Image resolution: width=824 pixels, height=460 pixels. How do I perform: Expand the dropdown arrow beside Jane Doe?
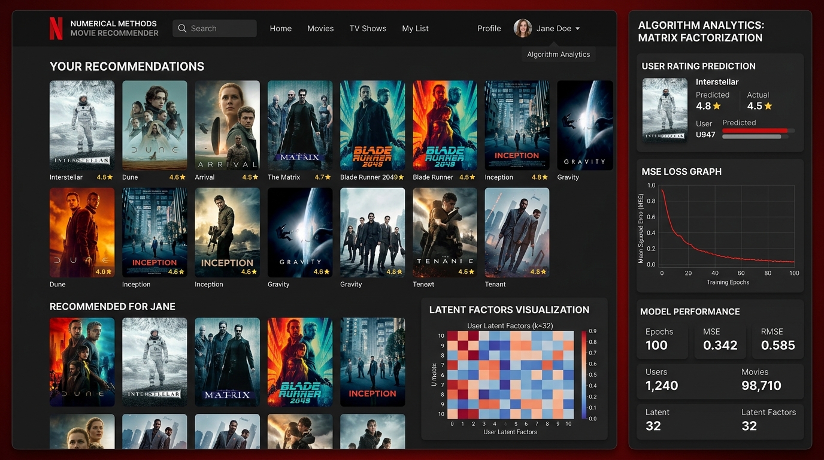[x=577, y=29]
